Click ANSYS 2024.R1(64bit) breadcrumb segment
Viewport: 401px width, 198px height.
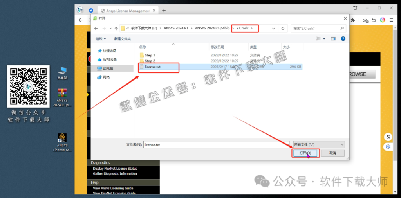[x=213, y=28]
